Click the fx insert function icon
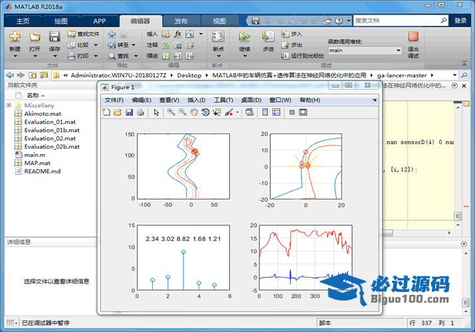 178,34
